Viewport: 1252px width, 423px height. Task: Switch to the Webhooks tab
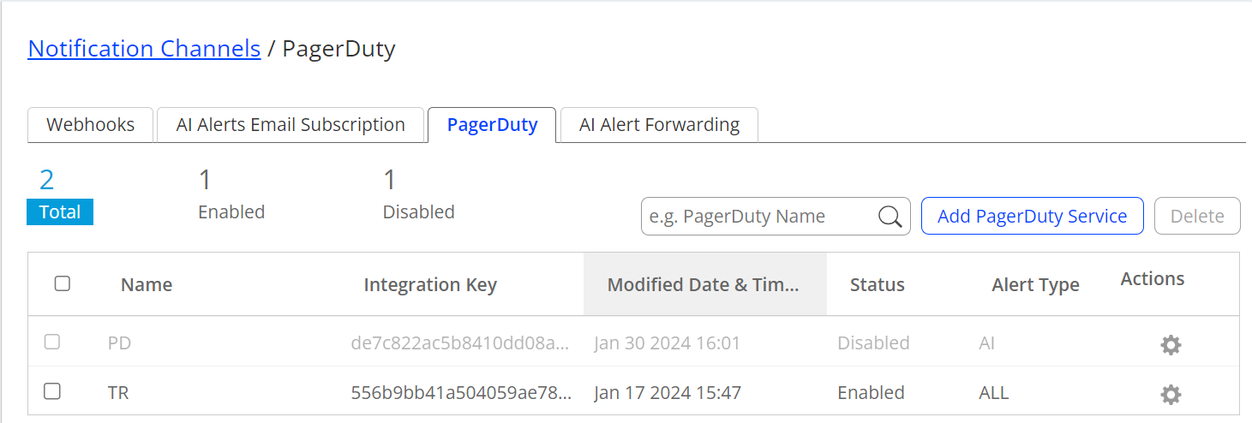[x=90, y=125]
